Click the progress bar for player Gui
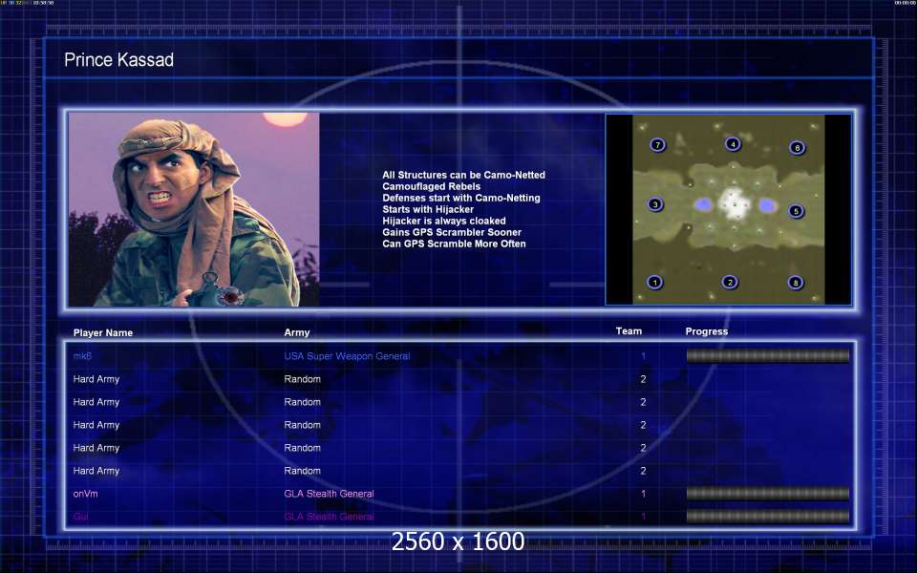The image size is (917, 573). point(767,517)
